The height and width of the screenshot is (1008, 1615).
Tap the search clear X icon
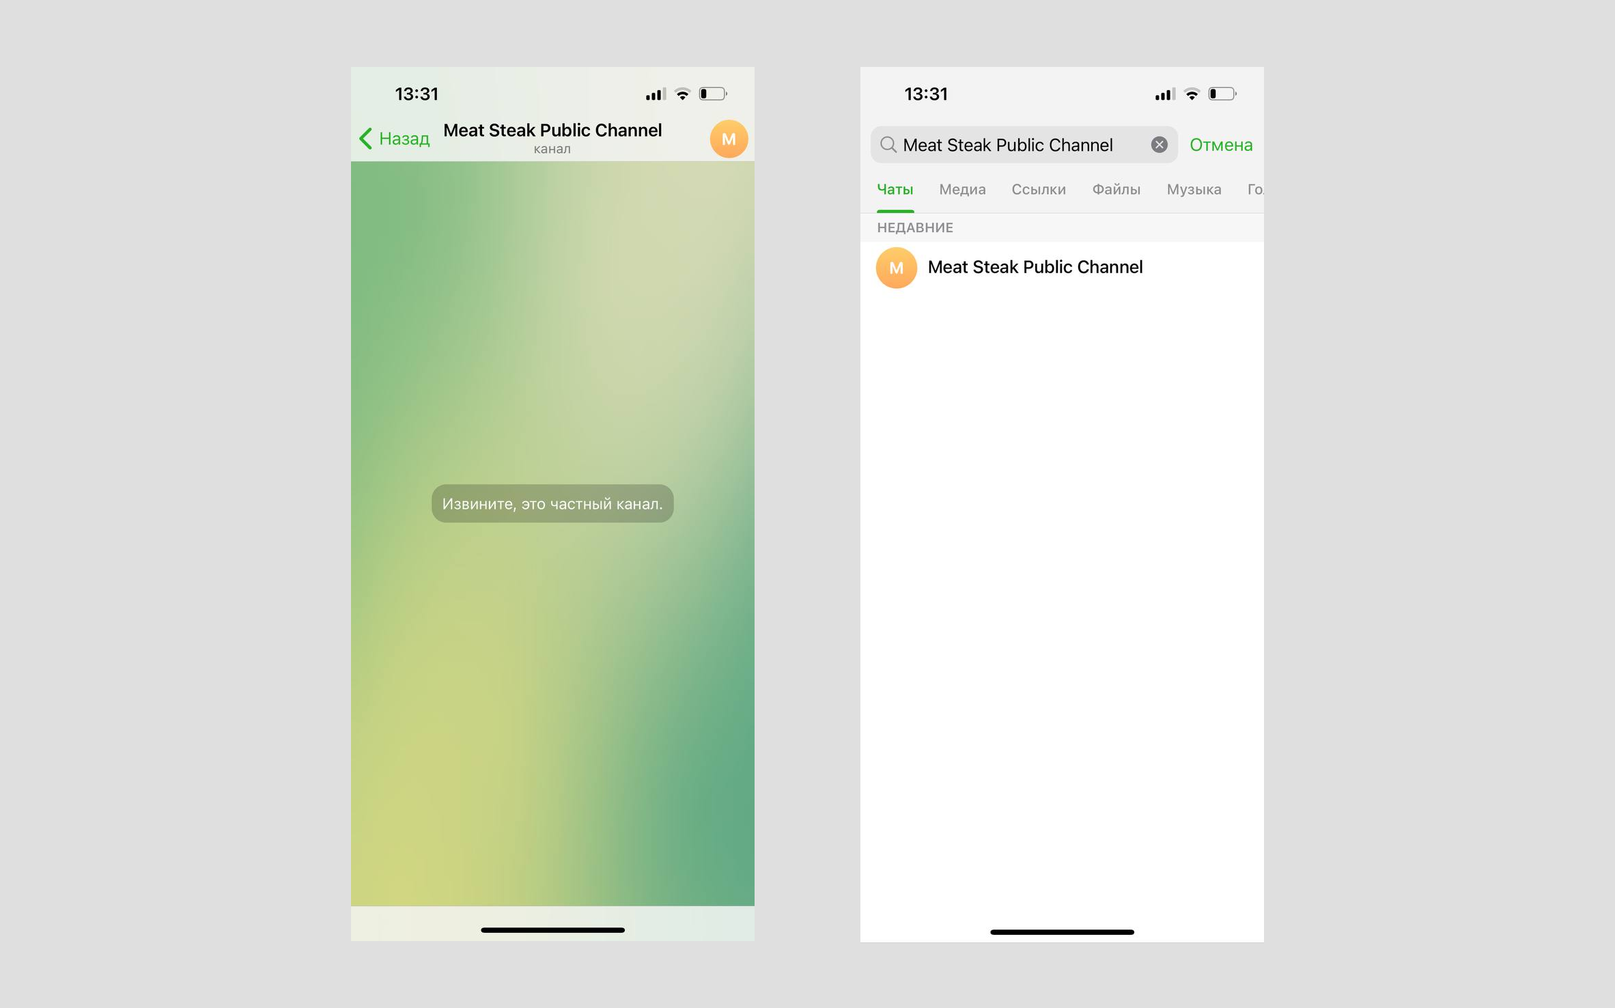[1156, 144]
